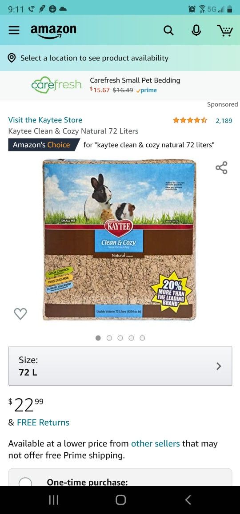Share this product via share icon
The image size is (240, 514).
coord(221,167)
